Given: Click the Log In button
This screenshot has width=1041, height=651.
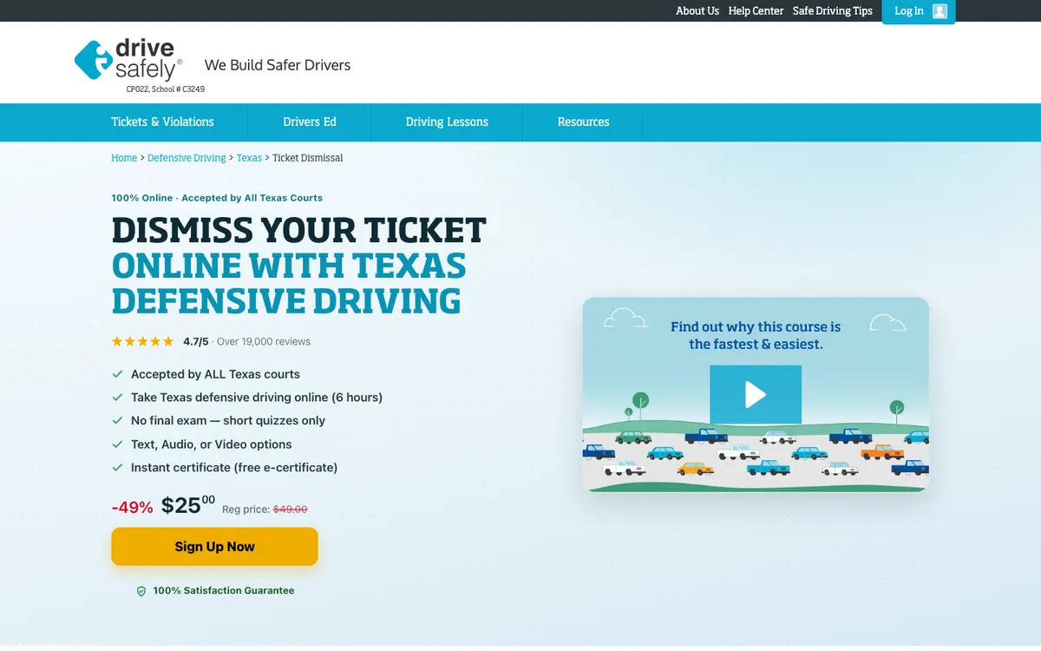Looking at the screenshot, I should [x=919, y=11].
